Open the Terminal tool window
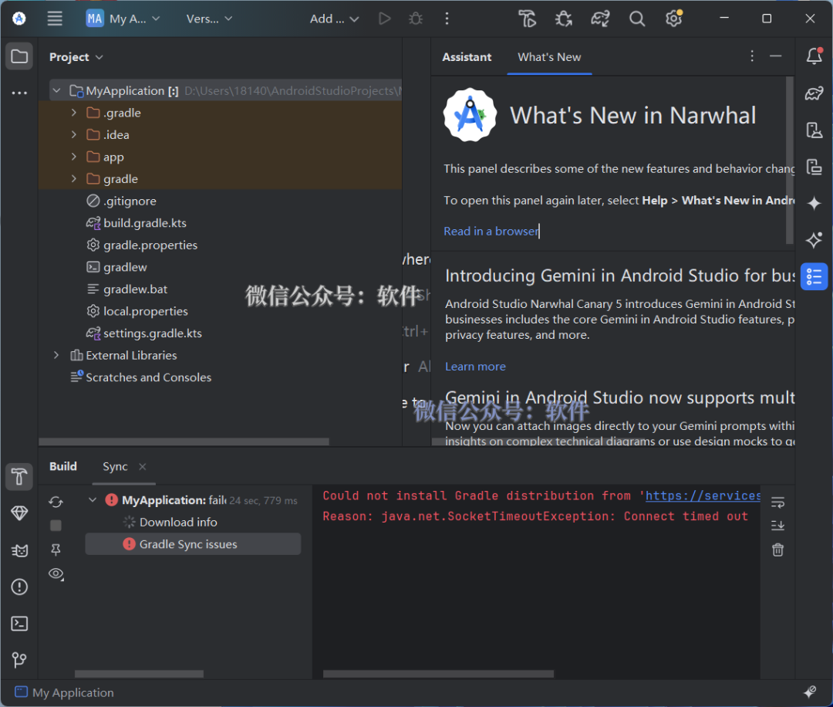Image resolution: width=833 pixels, height=707 pixels. tap(19, 624)
